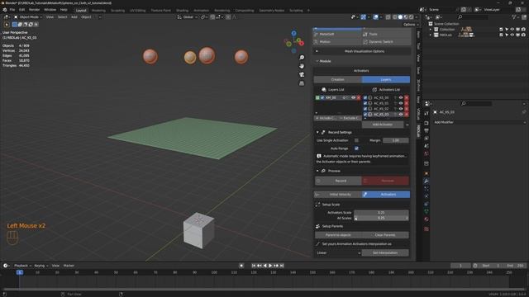Click the Parent to objects button

338,235
